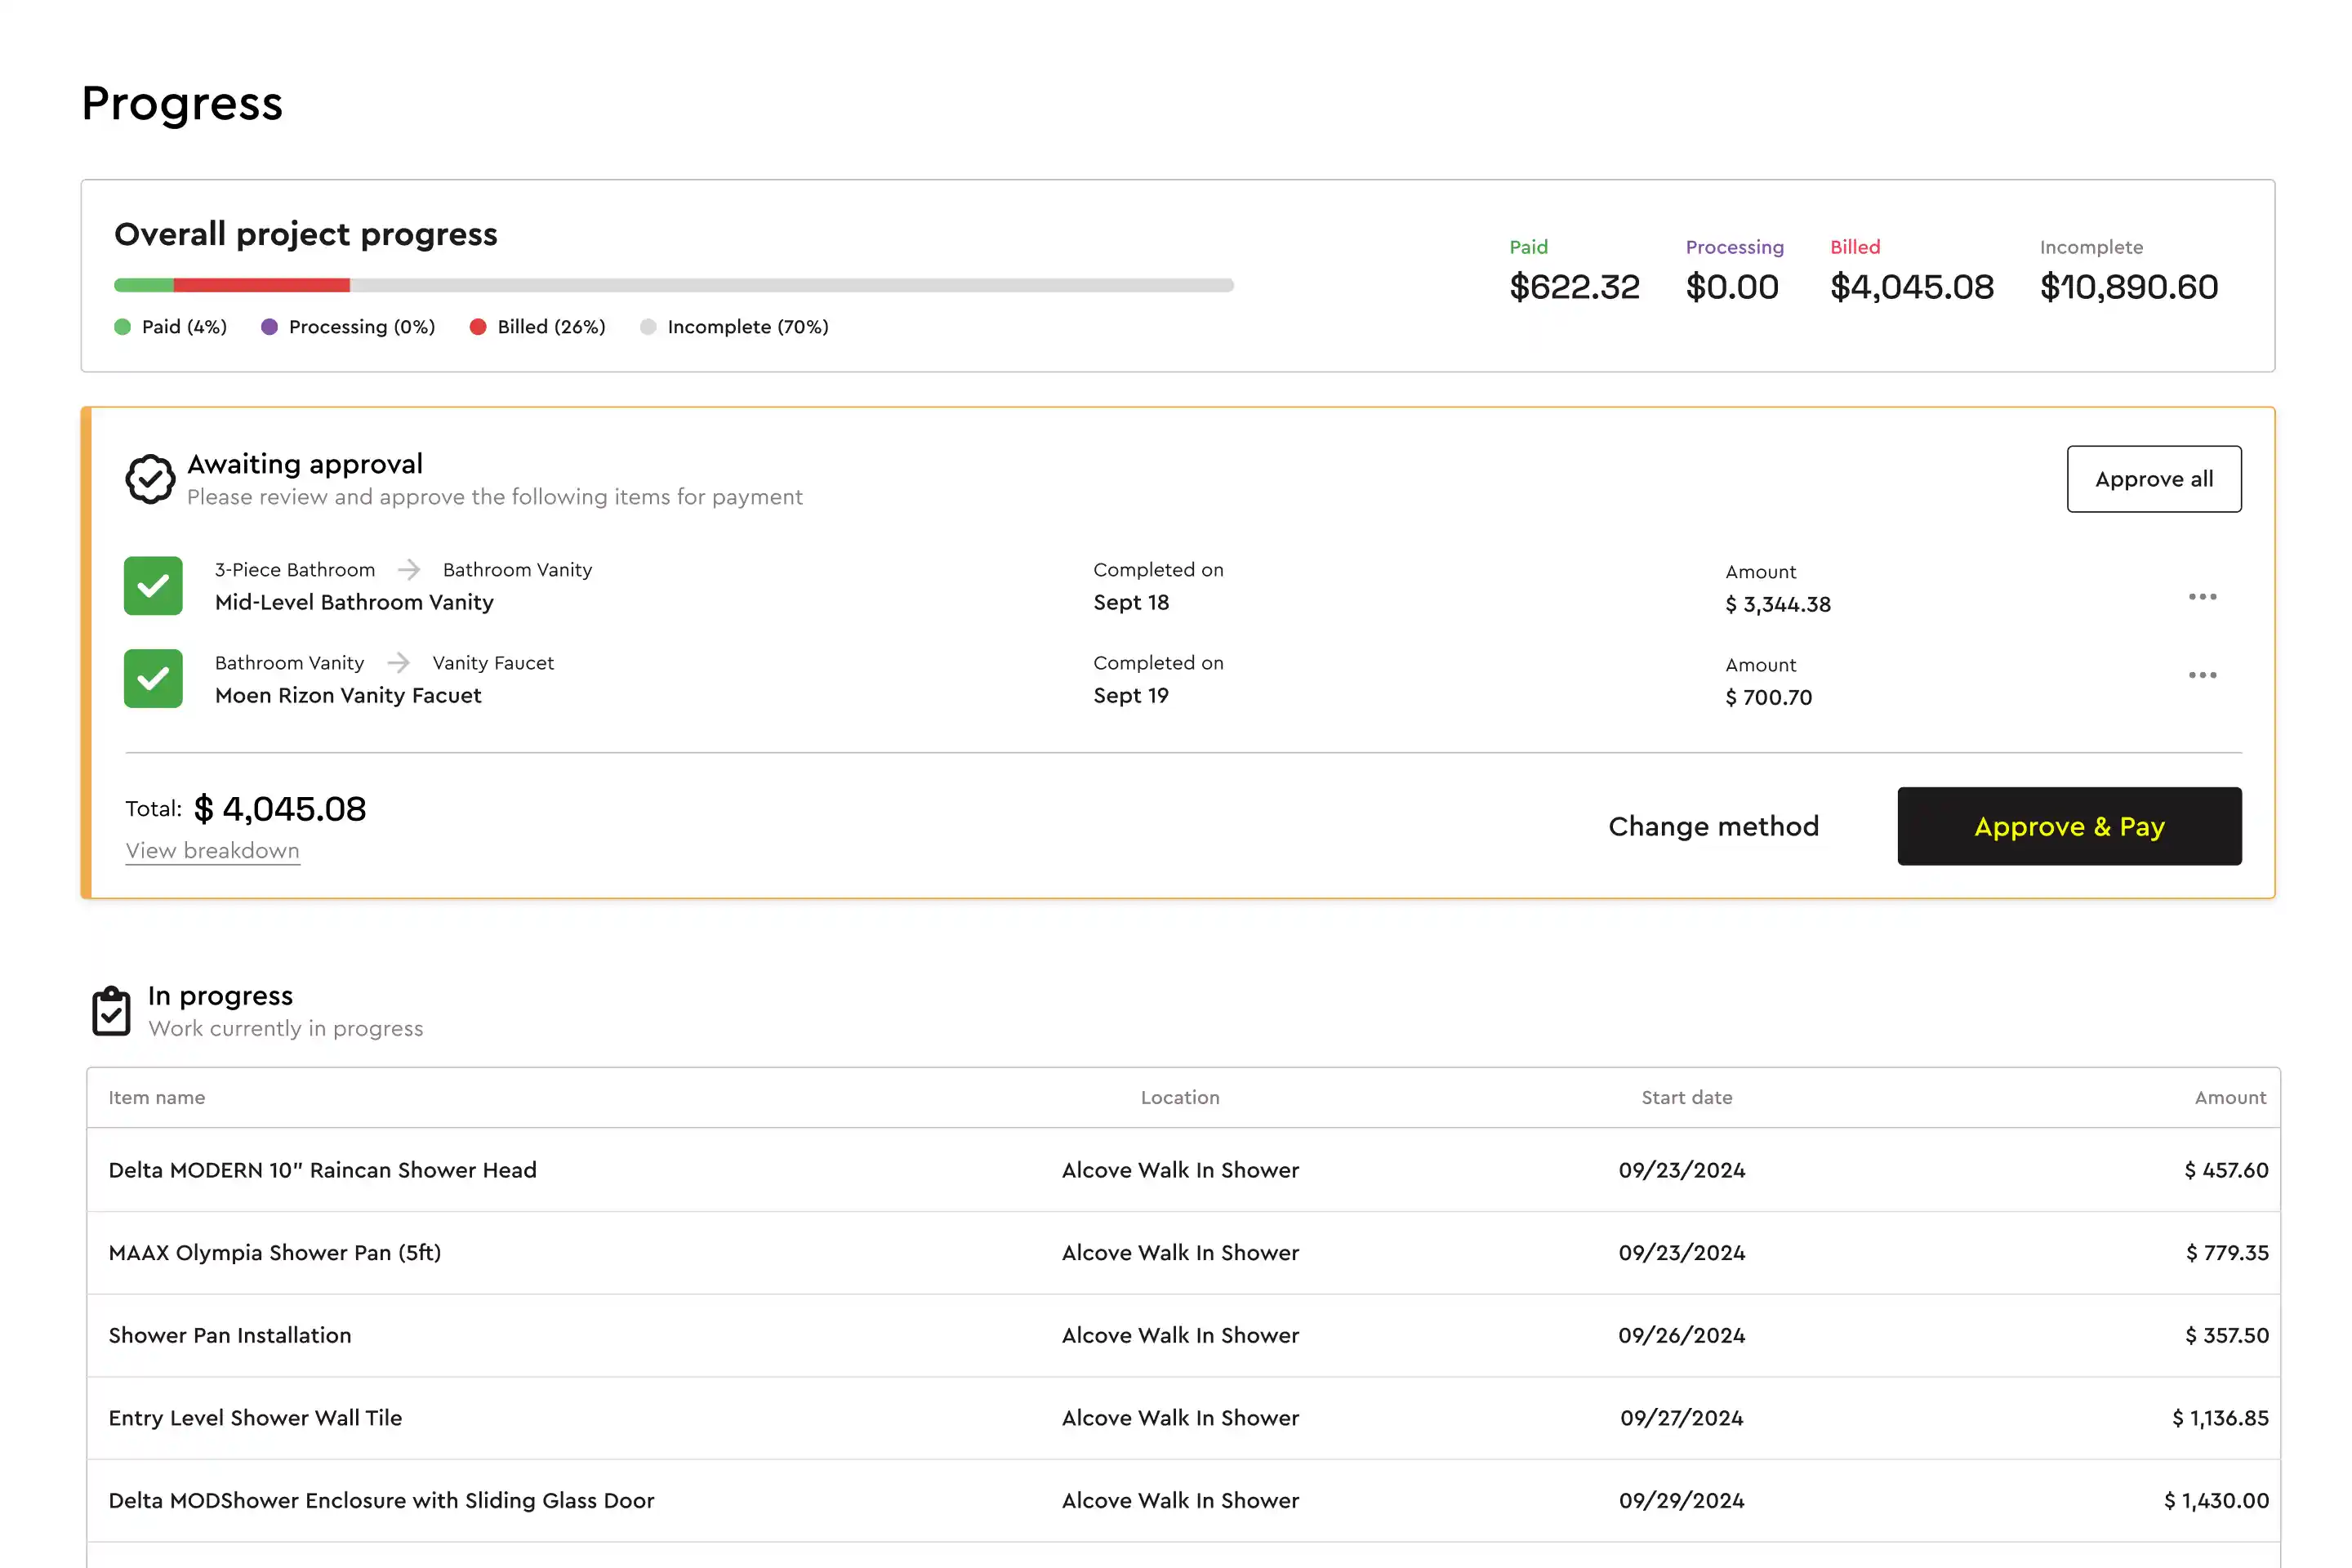Click the Item name column header
The image size is (2352, 1568).
(157, 1098)
